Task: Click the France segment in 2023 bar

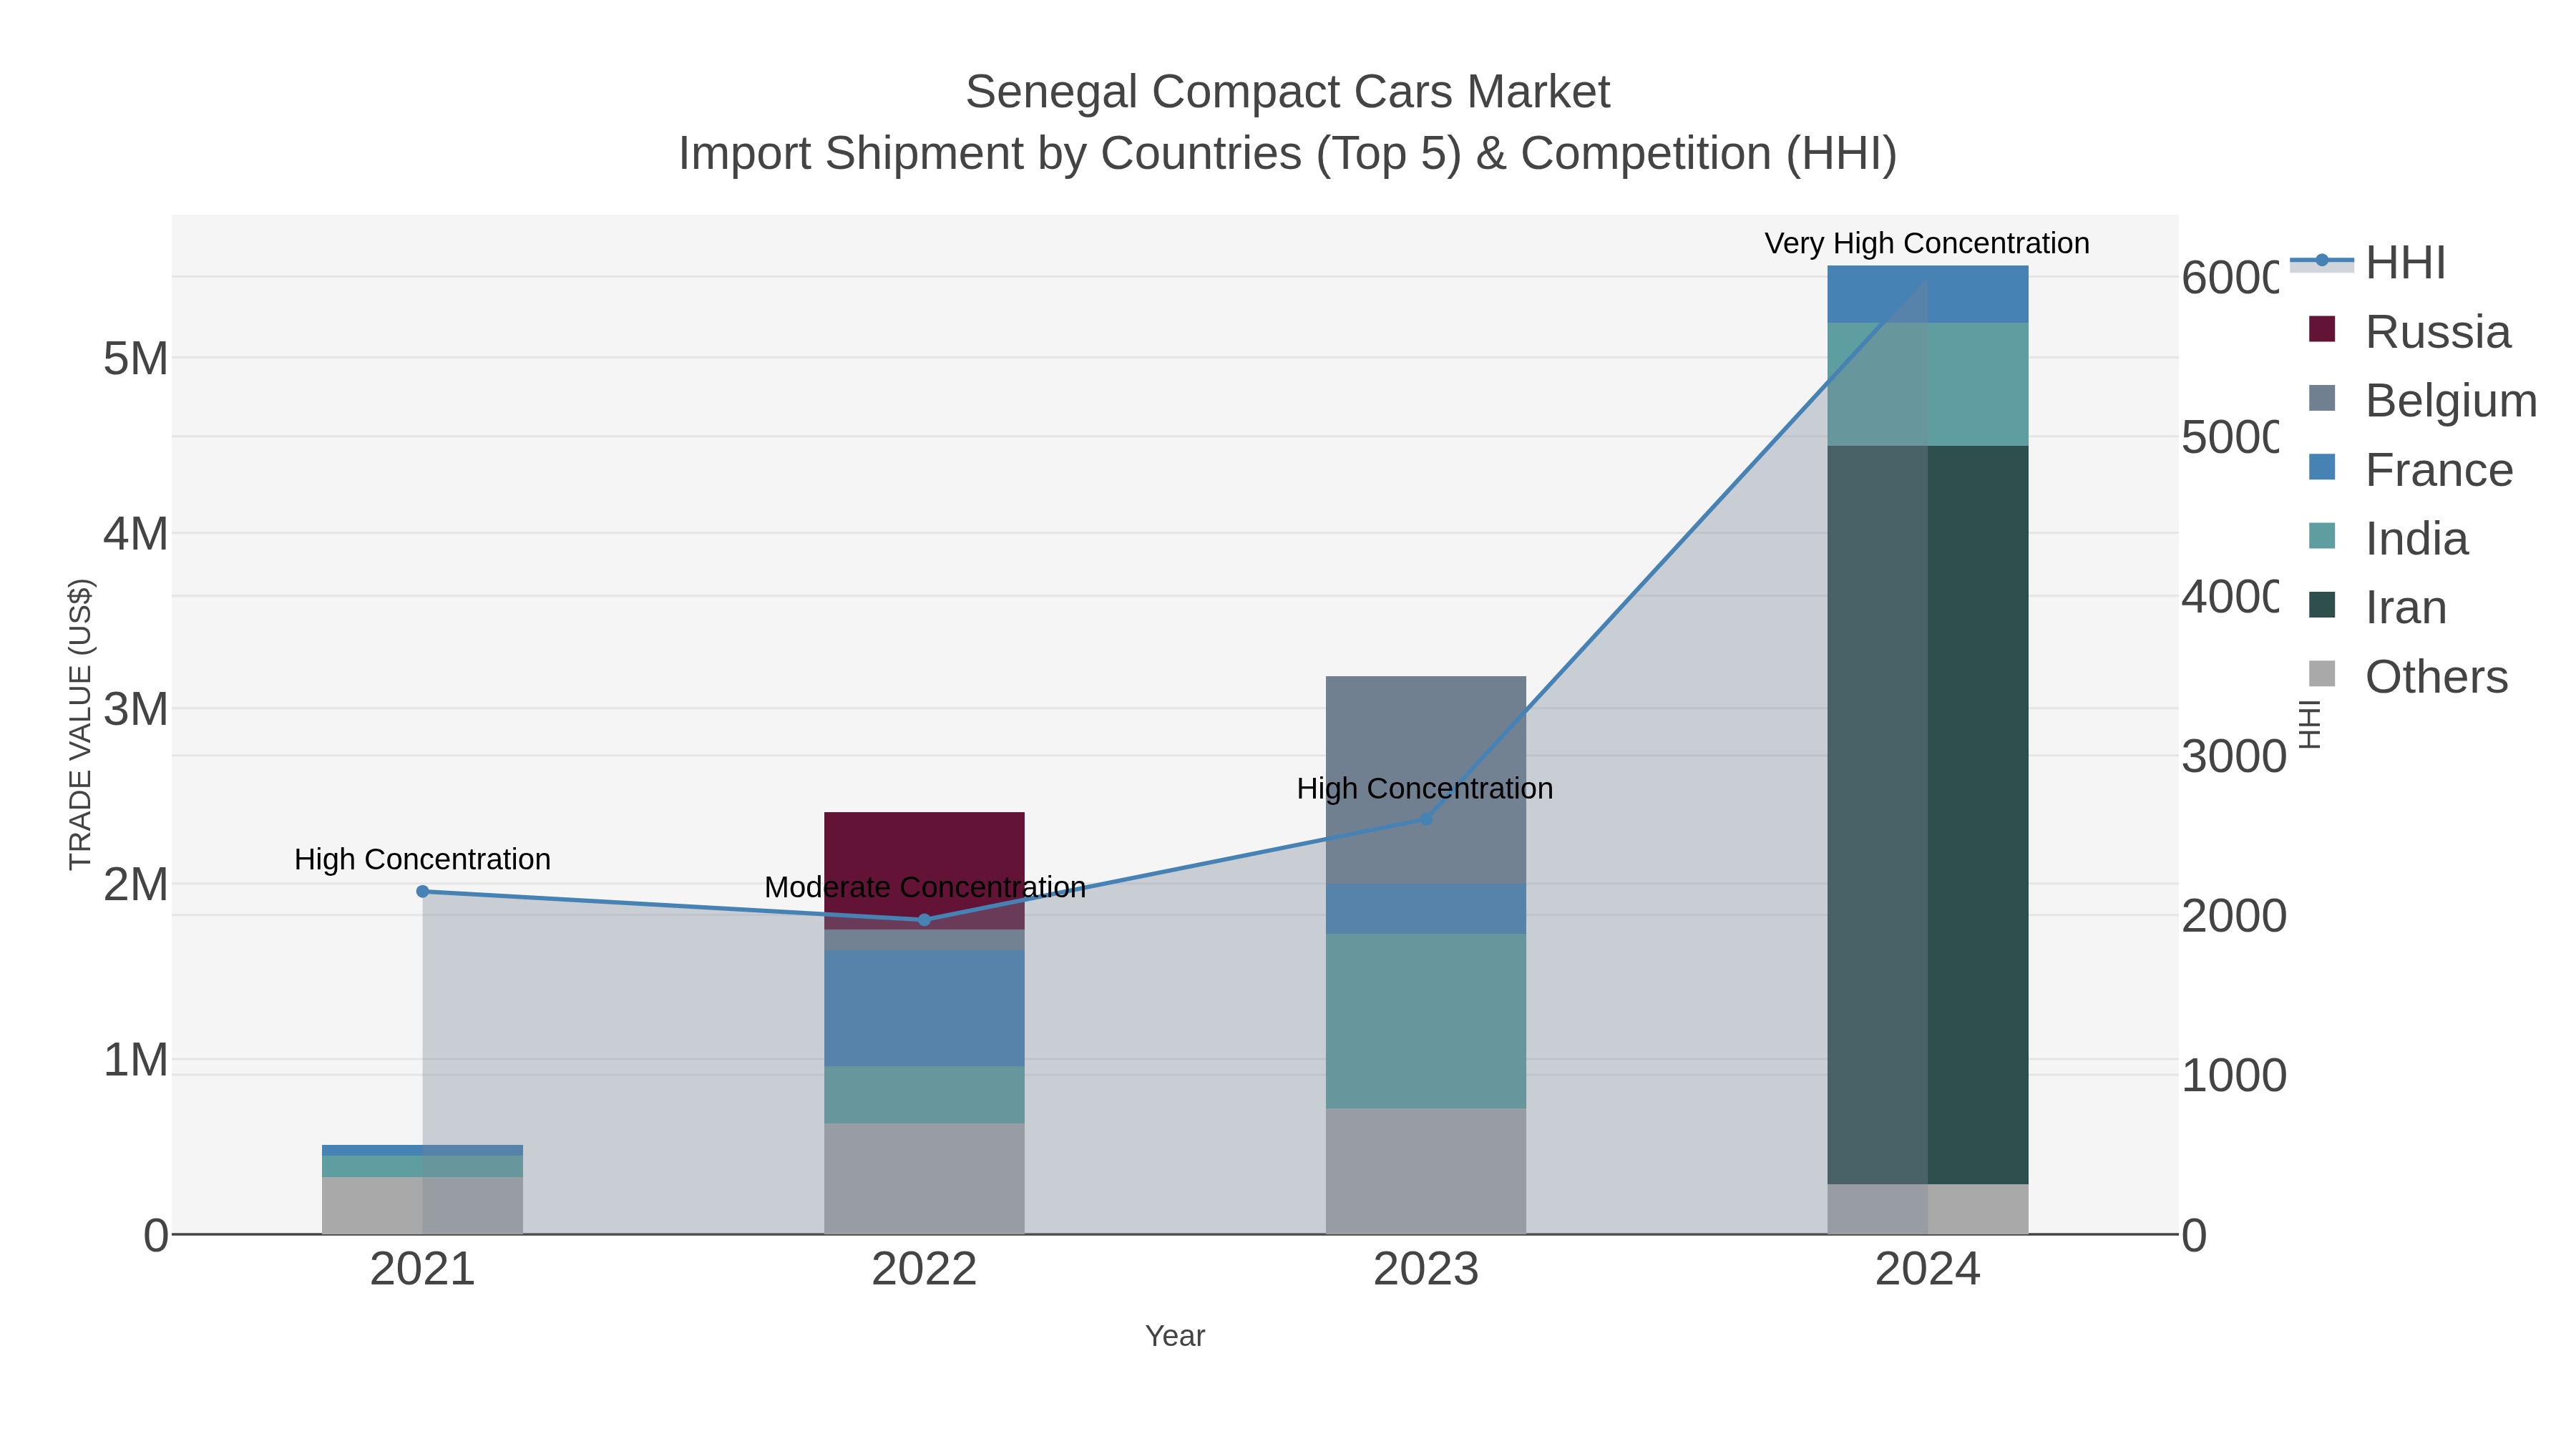Action: point(1426,909)
